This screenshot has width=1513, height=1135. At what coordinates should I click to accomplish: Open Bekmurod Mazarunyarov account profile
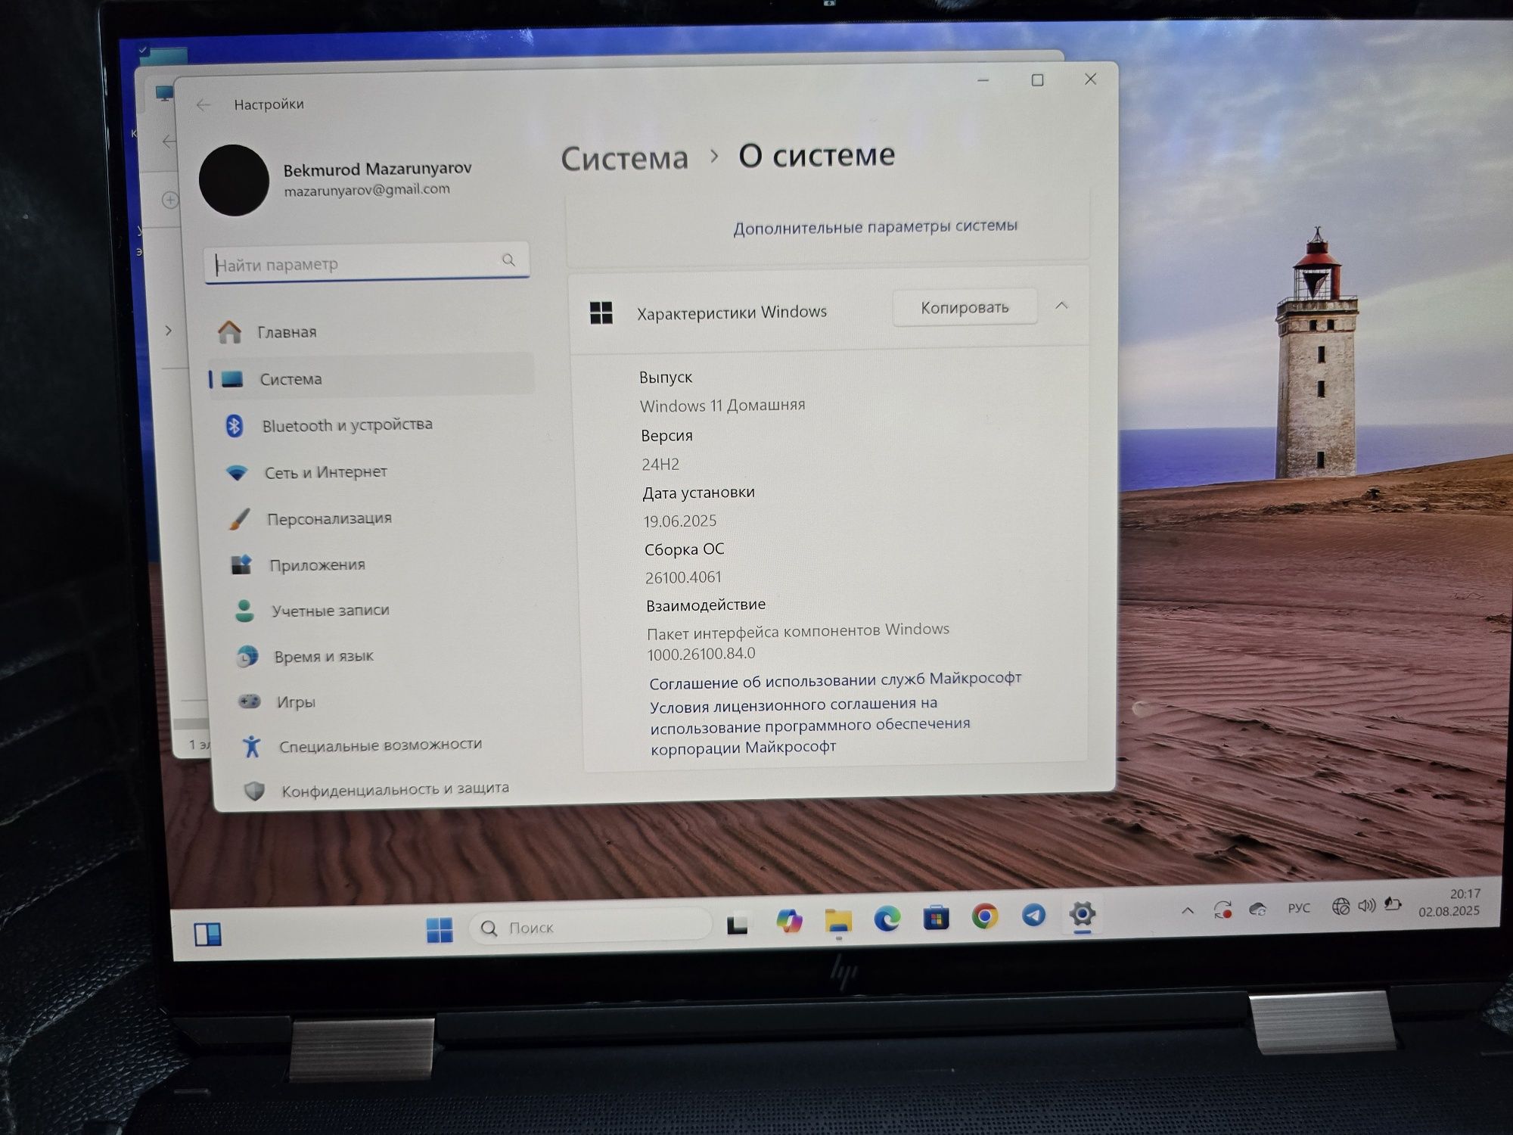click(335, 179)
